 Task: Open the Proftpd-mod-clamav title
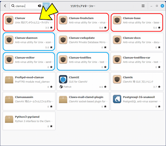pyautogui.click(x=29, y=77)
